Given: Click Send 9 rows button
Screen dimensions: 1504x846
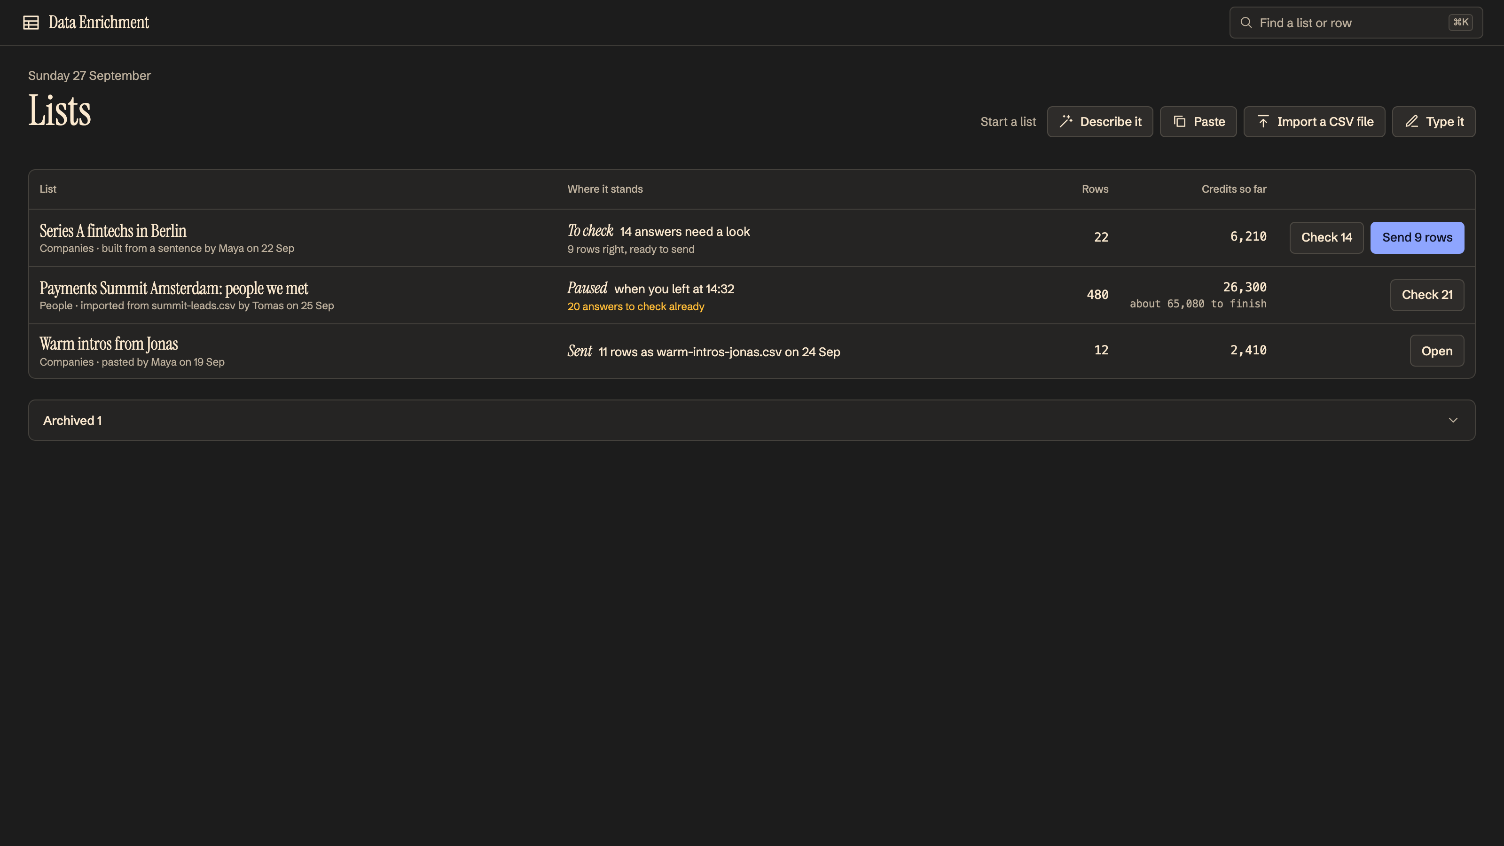Looking at the screenshot, I should [1417, 238].
